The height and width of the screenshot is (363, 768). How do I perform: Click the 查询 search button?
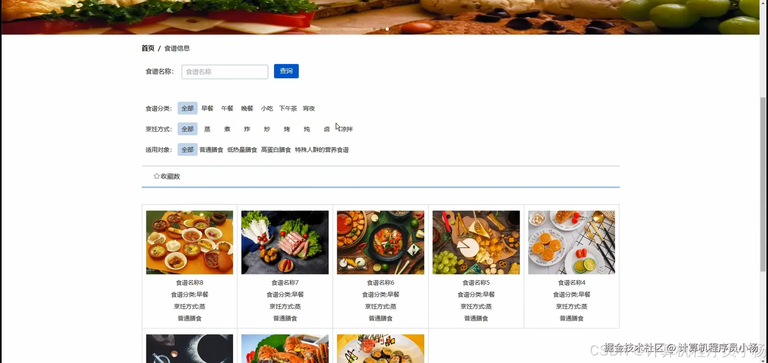point(286,71)
